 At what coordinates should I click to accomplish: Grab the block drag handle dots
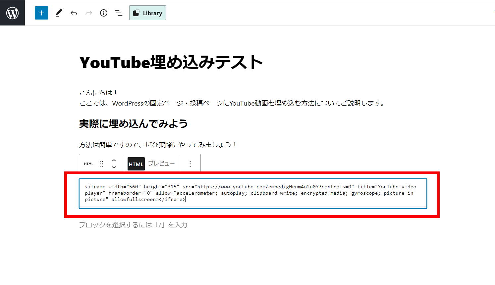tap(101, 164)
